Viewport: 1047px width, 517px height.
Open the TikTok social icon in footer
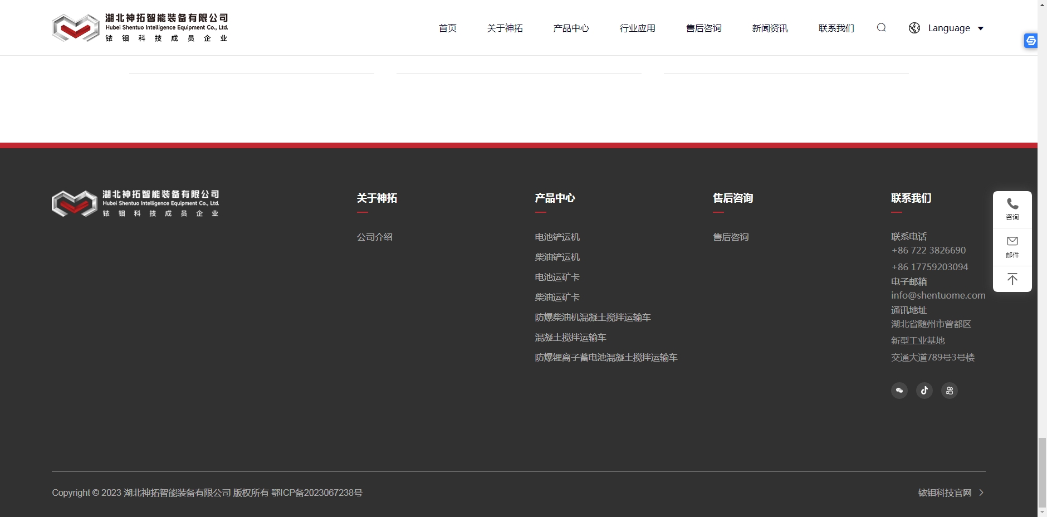(924, 391)
